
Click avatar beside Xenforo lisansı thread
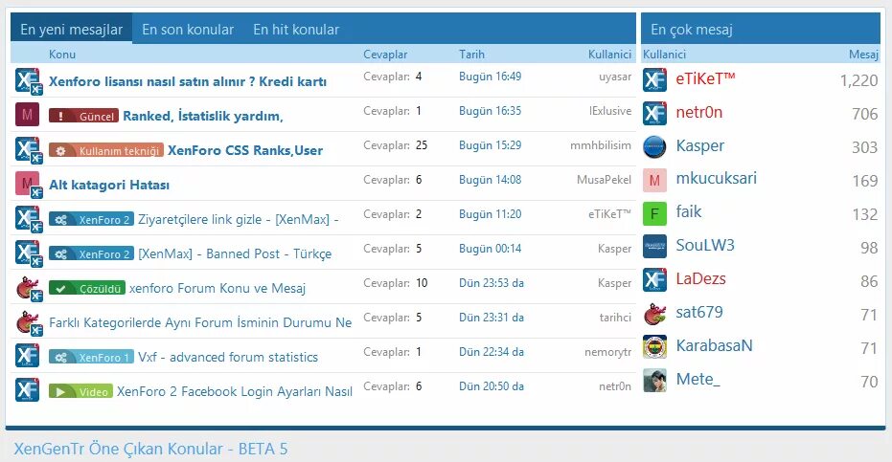coord(27,80)
